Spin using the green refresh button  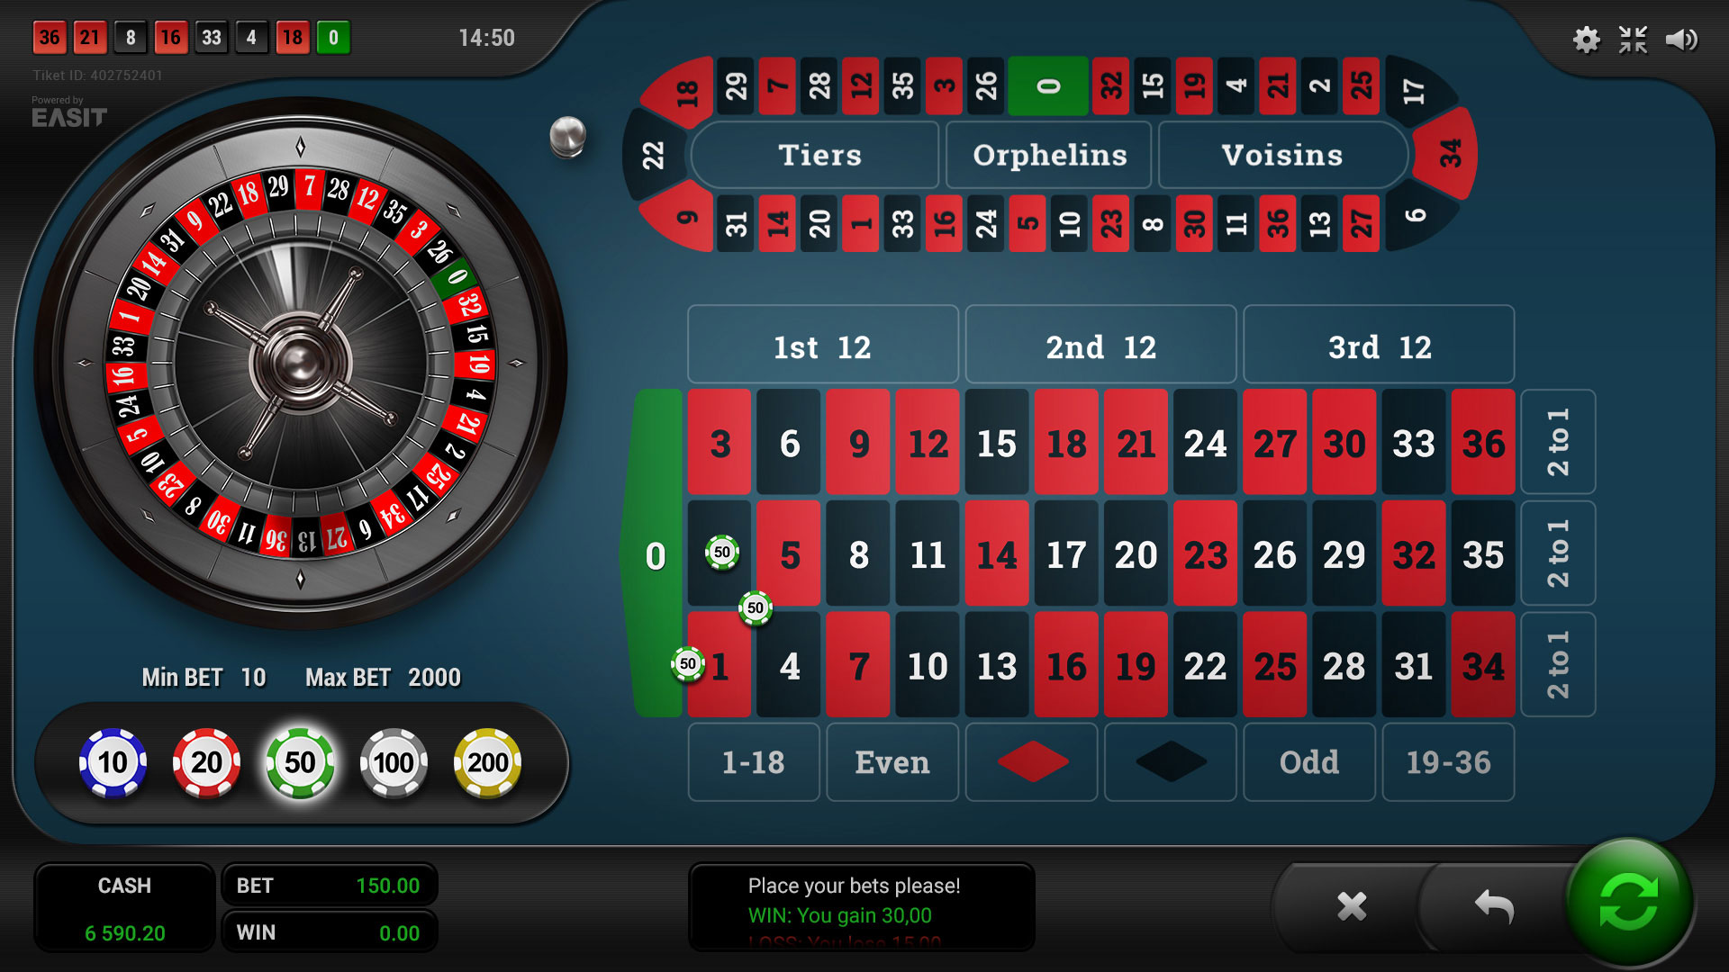pyautogui.click(x=1629, y=903)
